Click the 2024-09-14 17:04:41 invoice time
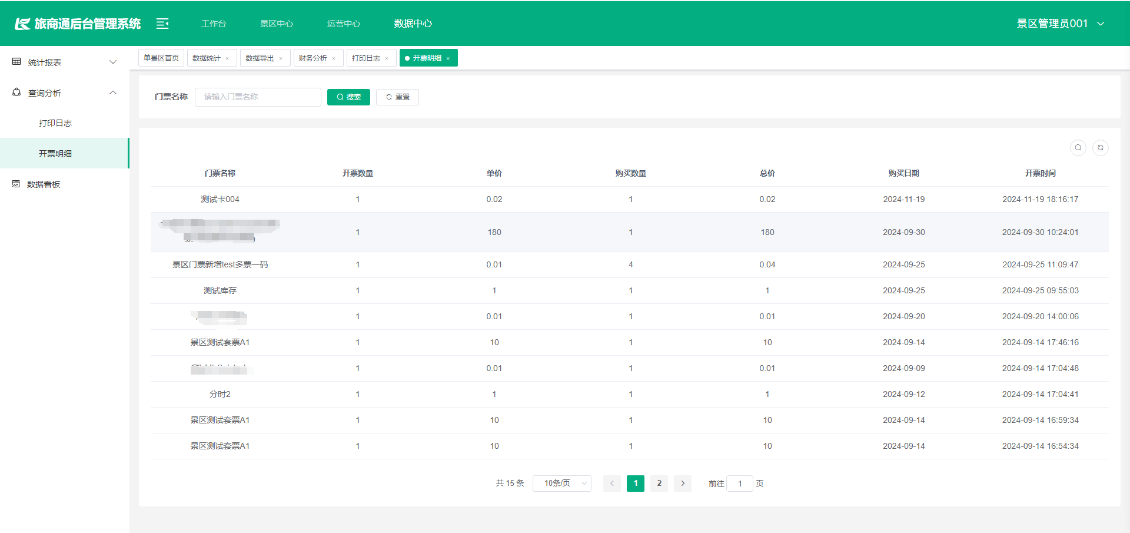 [x=1041, y=394]
